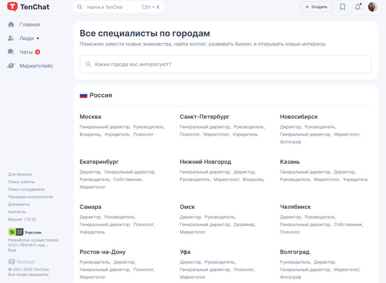The height and width of the screenshot is (283, 386).
Task: Open the user profile avatar
Action: [x=372, y=7]
